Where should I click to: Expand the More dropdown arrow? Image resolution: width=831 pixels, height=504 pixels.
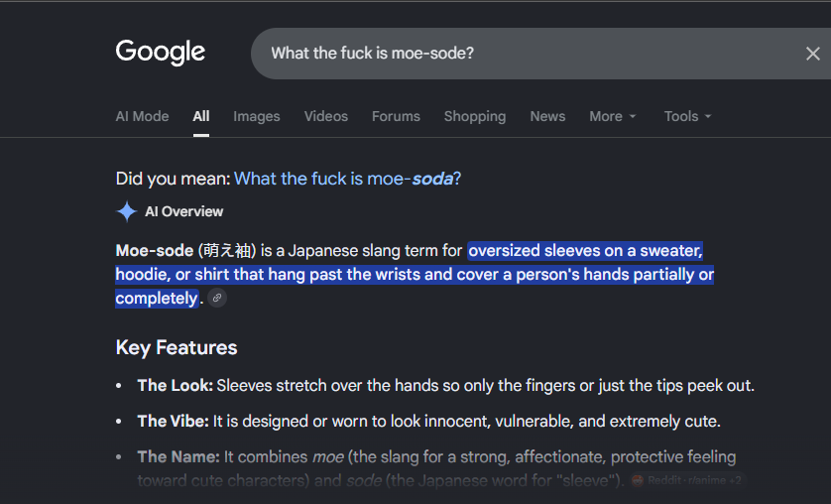point(633,117)
